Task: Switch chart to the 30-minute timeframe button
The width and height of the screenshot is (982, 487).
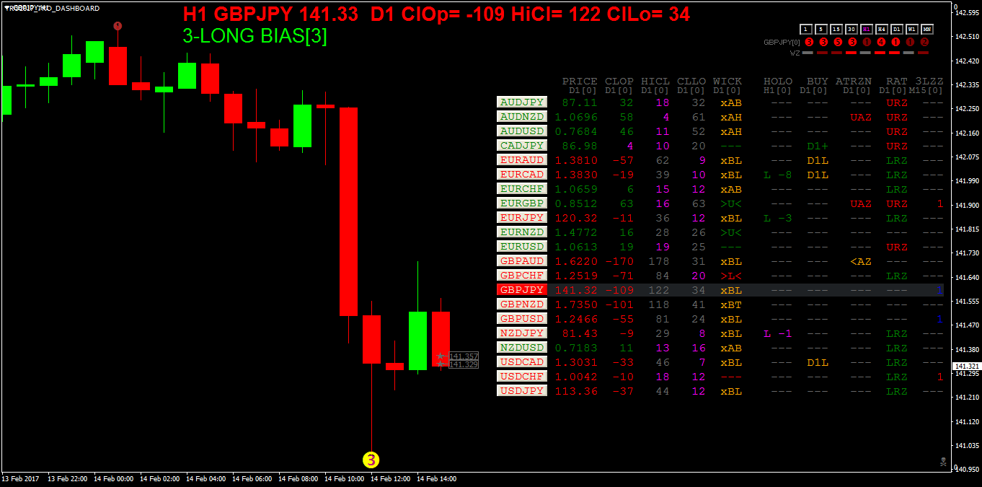Action: [852, 30]
